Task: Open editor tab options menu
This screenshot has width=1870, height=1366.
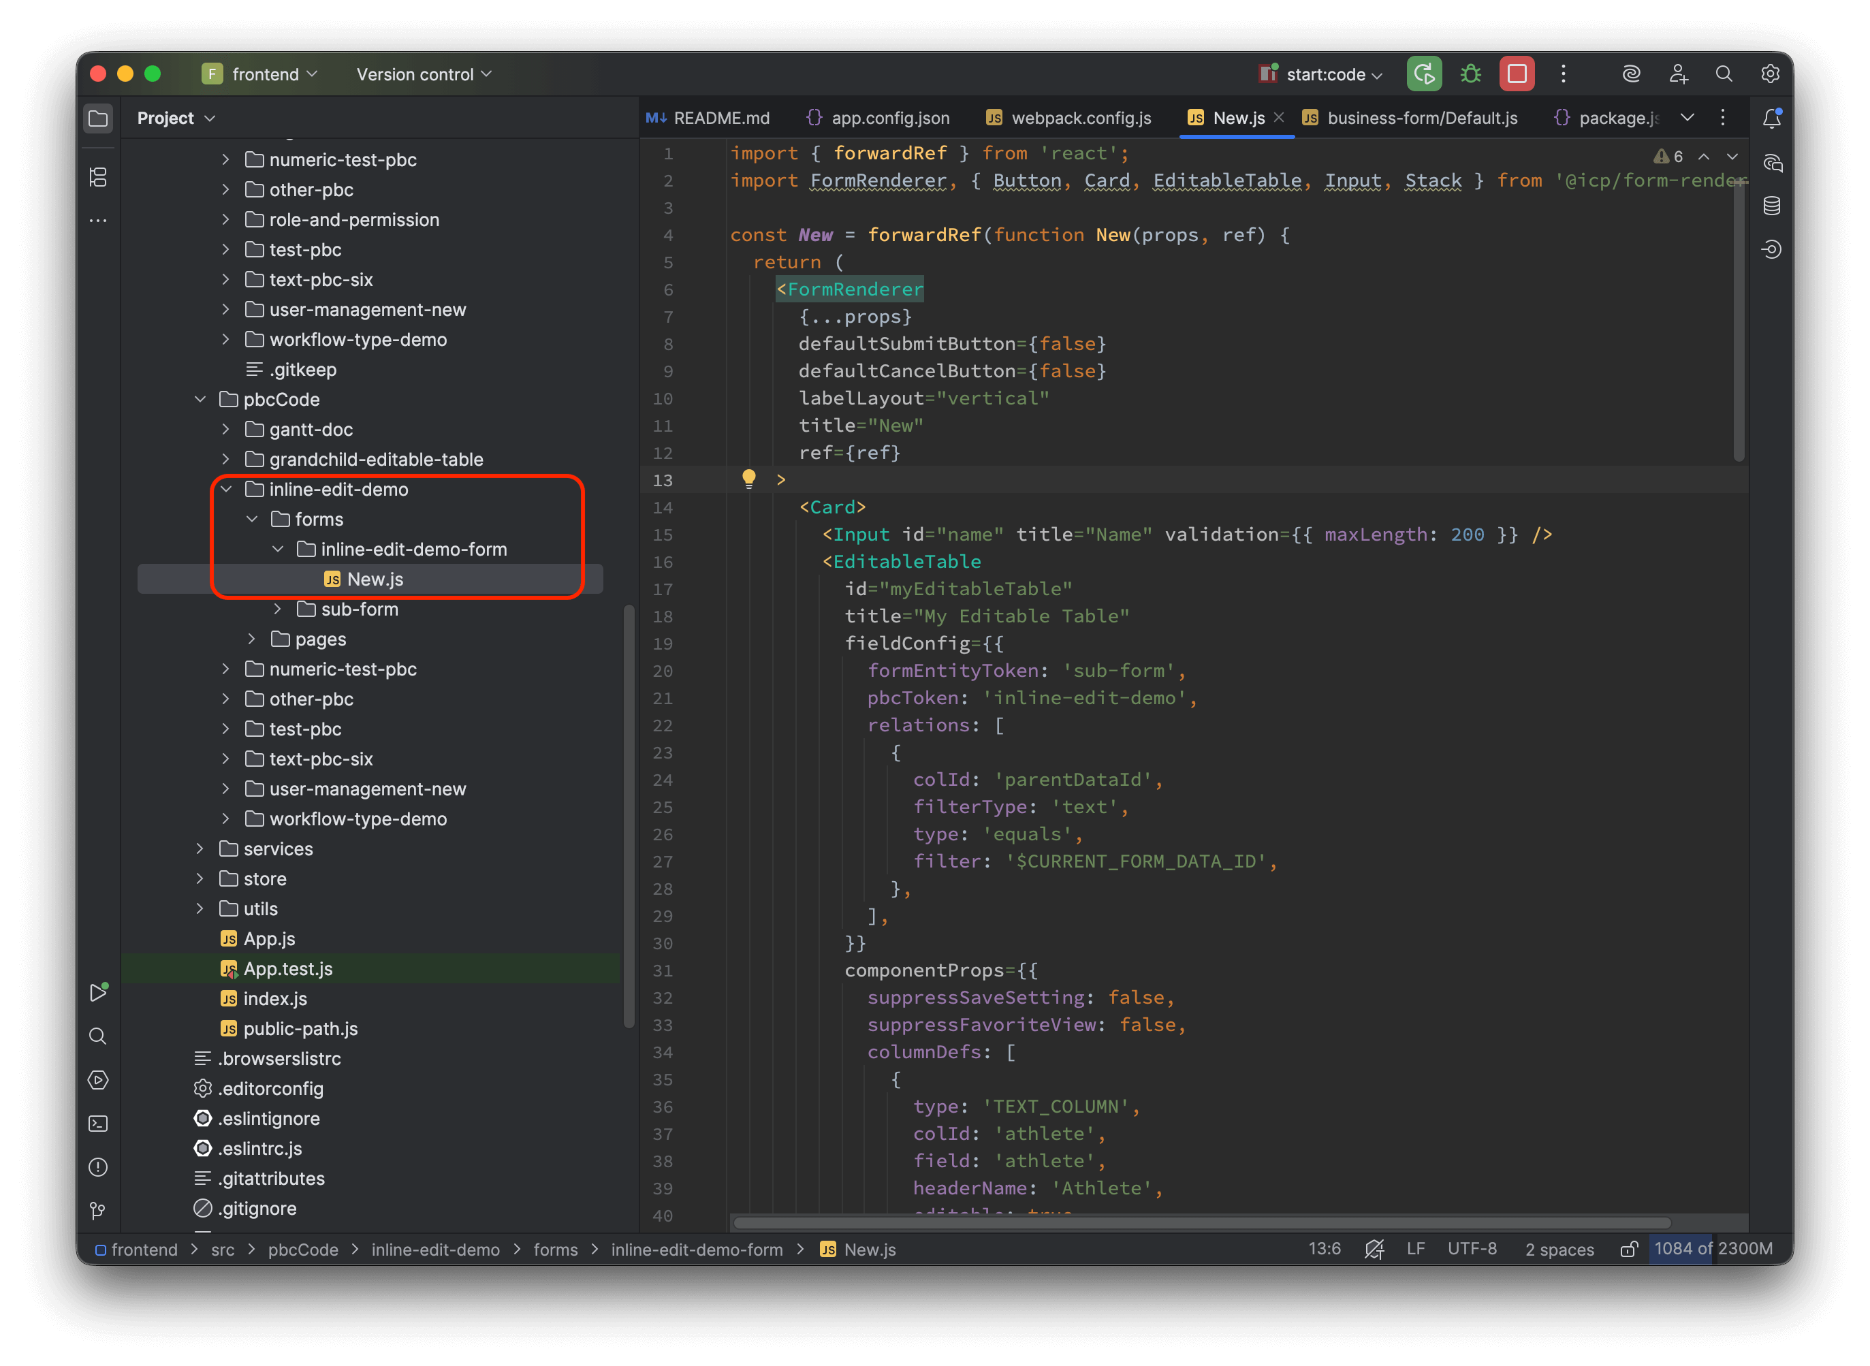Action: [1723, 118]
